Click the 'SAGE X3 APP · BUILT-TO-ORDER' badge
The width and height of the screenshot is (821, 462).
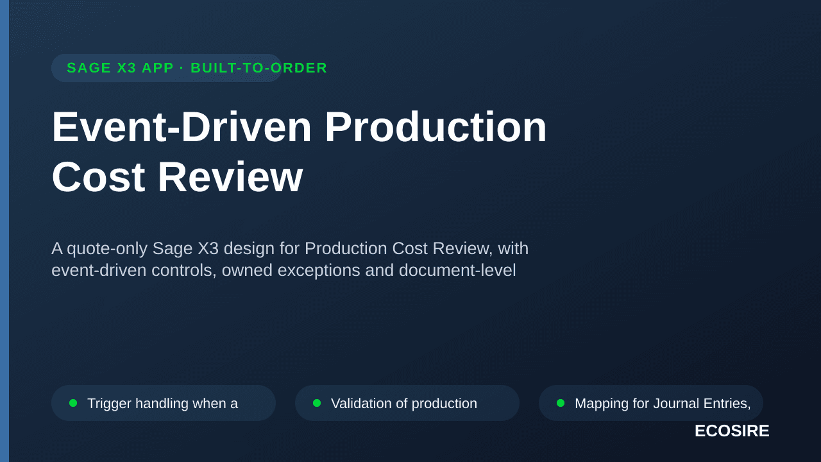[167, 68]
